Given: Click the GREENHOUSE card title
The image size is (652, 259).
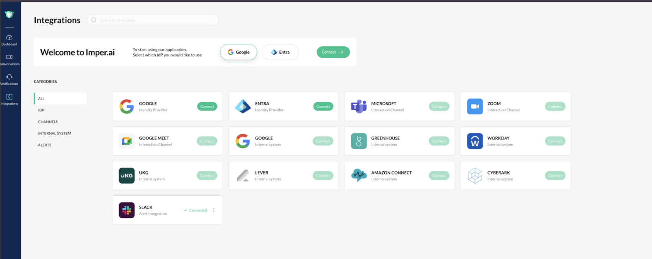Looking at the screenshot, I should pyautogui.click(x=385, y=138).
